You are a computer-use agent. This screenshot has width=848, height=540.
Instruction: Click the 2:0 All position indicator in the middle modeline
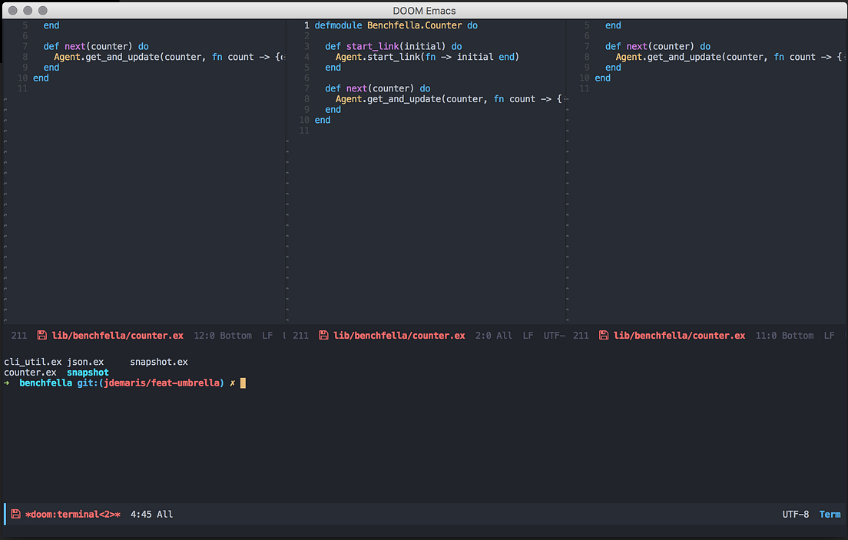(x=493, y=335)
